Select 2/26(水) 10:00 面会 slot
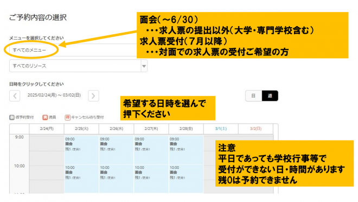This screenshot has width=358, height=202. [x=117, y=179]
